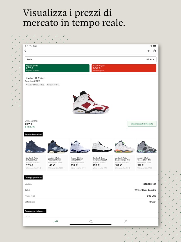Viewport: 181px width, 242px height.
Task: Tap Acquista O Offri 207 € button
Action: pyautogui.click(x=57, y=68)
